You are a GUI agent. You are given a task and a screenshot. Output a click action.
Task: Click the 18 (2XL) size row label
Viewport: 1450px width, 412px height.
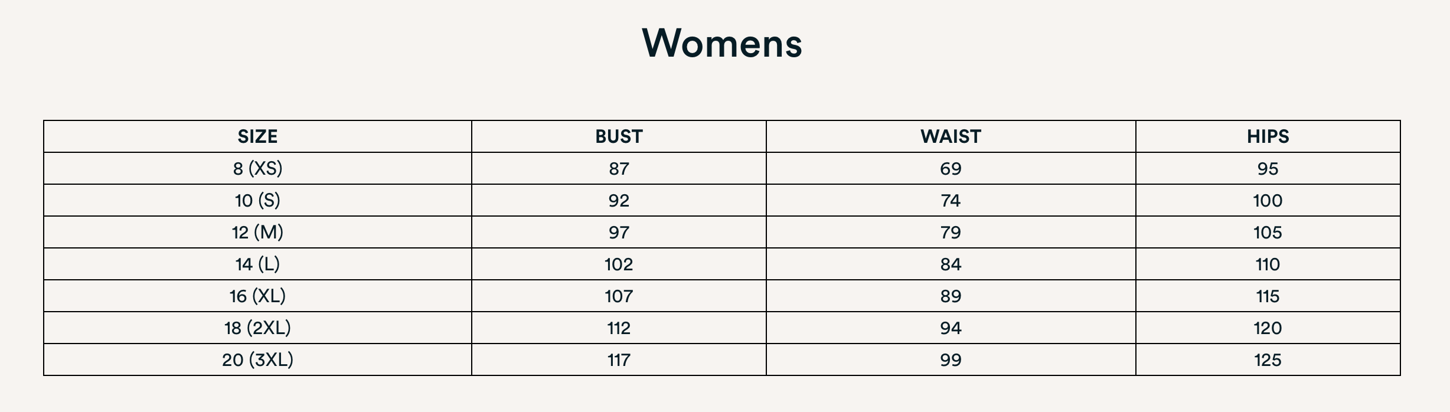[257, 328]
